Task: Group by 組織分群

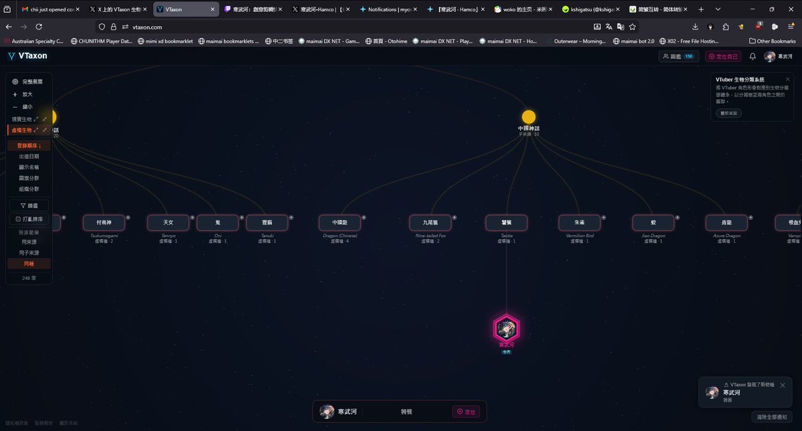Action: click(x=29, y=189)
